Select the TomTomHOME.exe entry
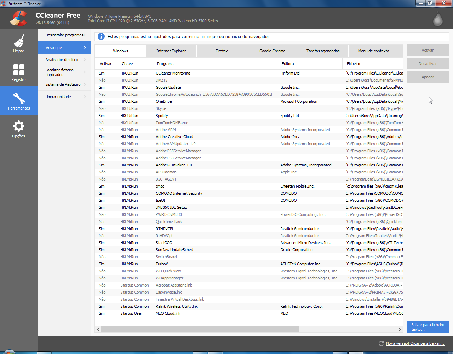Image resolution: width=453 pixels, height=354 pixels. [x=249, y=123]
